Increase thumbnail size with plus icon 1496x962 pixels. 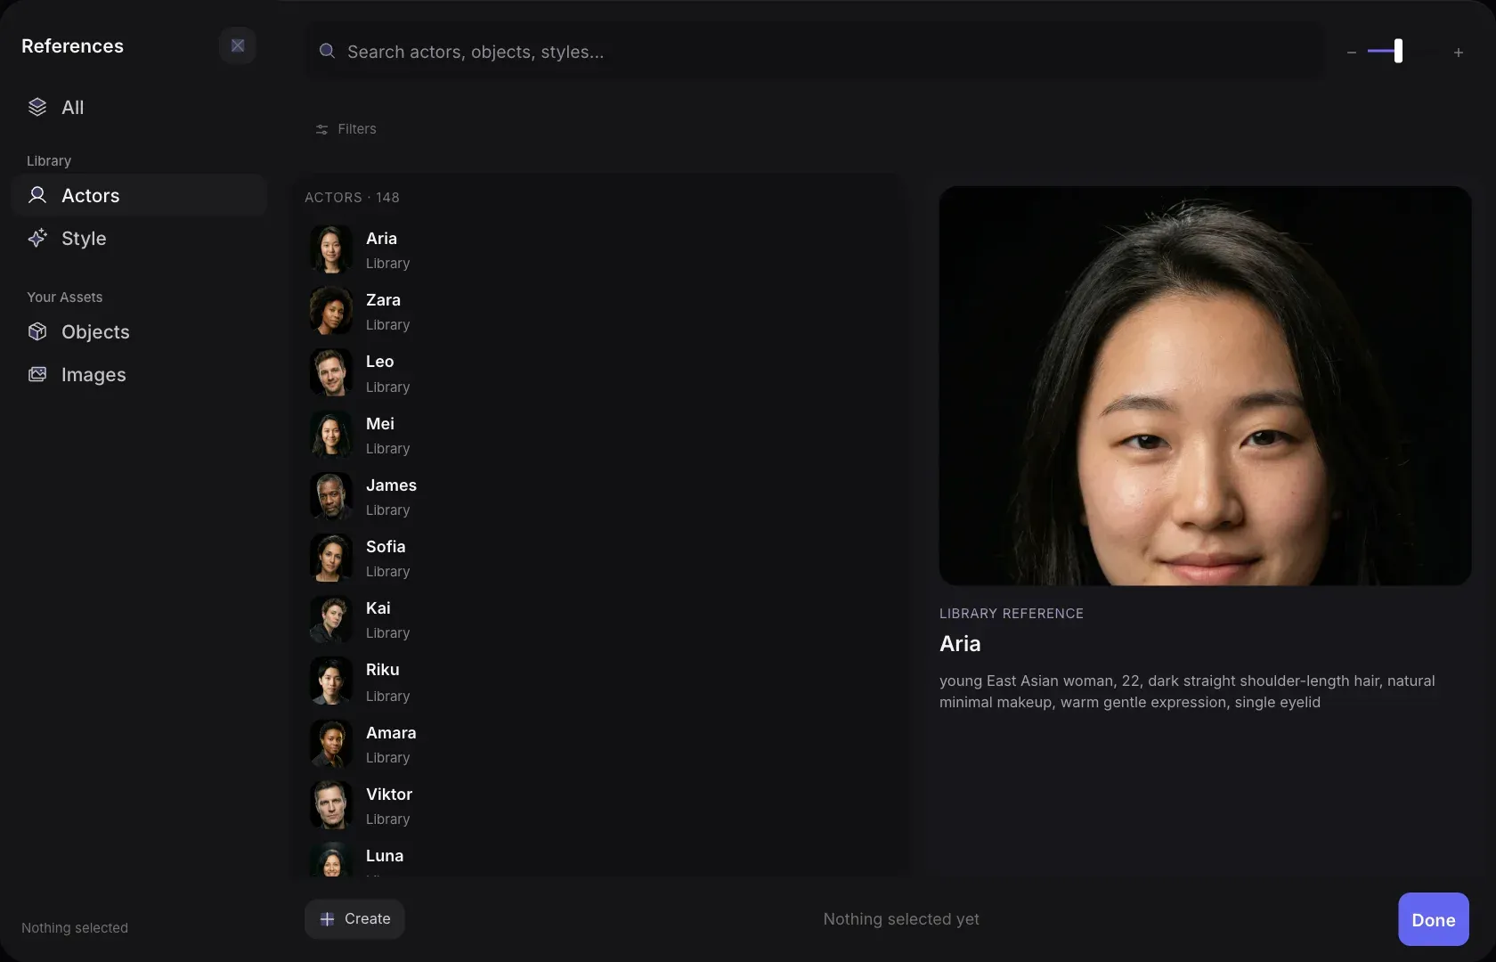[x=1459, y=53]
